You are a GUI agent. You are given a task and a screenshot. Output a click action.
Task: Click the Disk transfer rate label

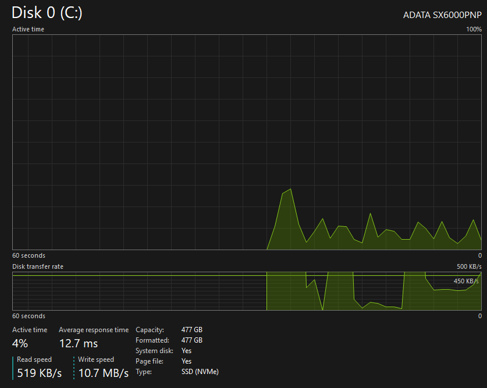click(38, 266)
